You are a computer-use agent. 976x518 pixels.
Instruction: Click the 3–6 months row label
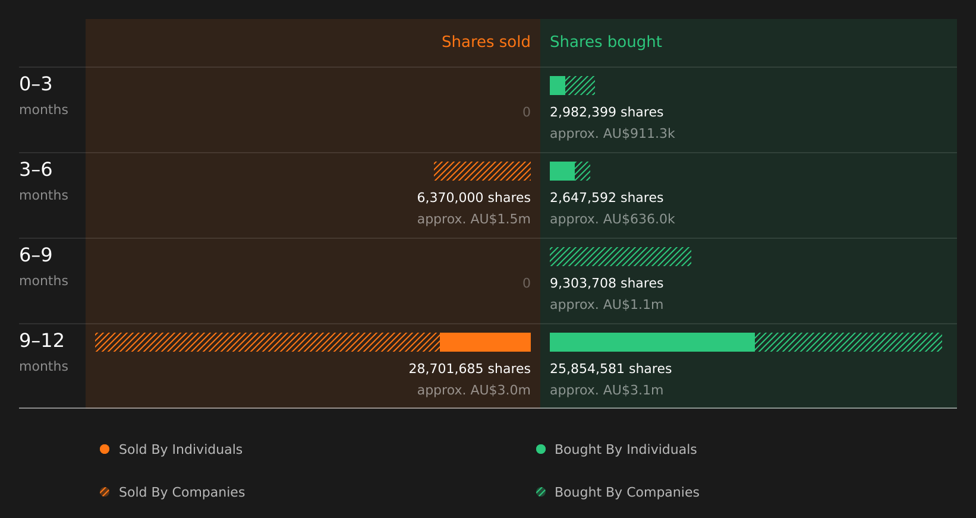[x=43, y=181]
